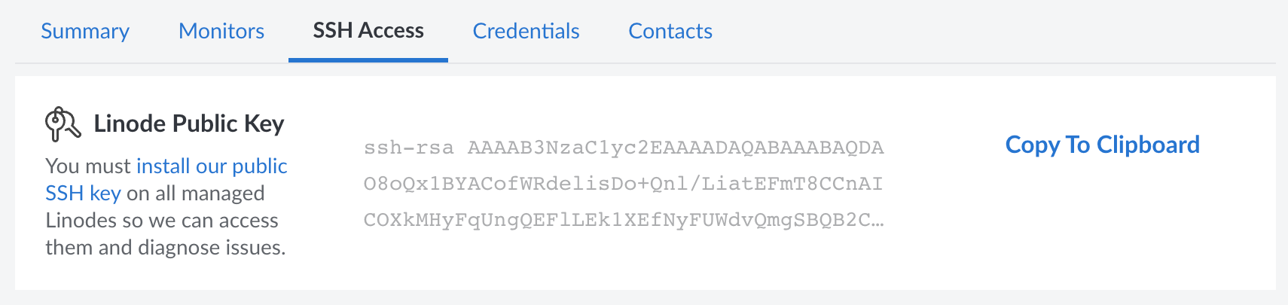Go to the Credentials tab
The image size is (1288, 305).
[526, 31]
